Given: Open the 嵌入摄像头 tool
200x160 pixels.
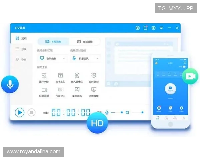Looking at the screenshot, I should pos(77,78).
